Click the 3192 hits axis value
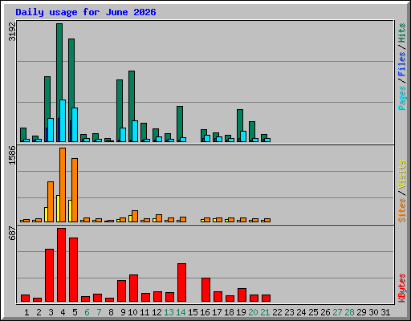Image resolution: width=411 pixels, height=321 pixels. click(12, 31)
